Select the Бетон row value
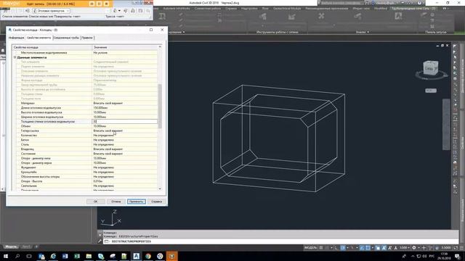 coord(125,140)
